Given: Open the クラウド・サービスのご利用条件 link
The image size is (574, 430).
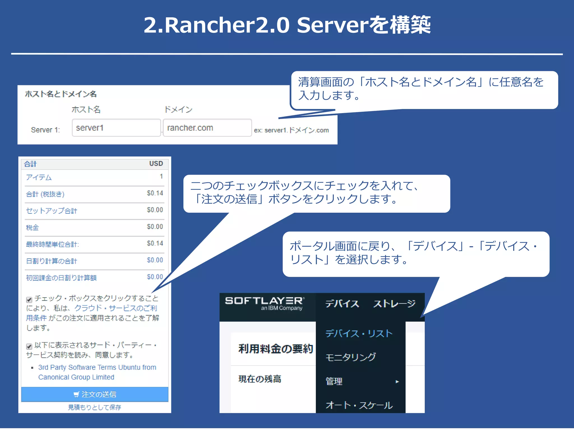Looking at the screenshot, I should tap(92, 313).
